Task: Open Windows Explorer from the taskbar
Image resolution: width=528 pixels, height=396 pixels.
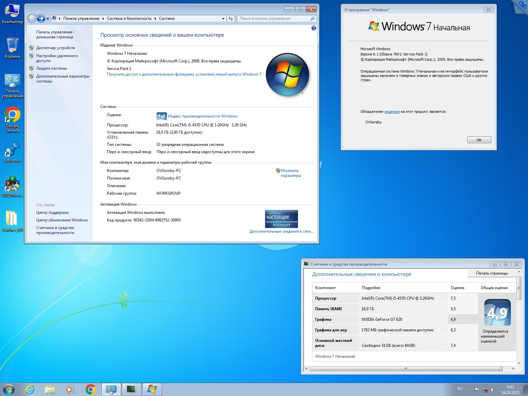Action: pos(50,389)
